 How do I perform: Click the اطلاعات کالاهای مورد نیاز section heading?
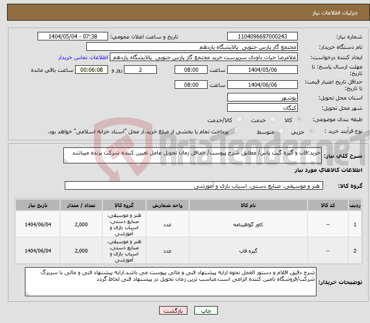328,170
